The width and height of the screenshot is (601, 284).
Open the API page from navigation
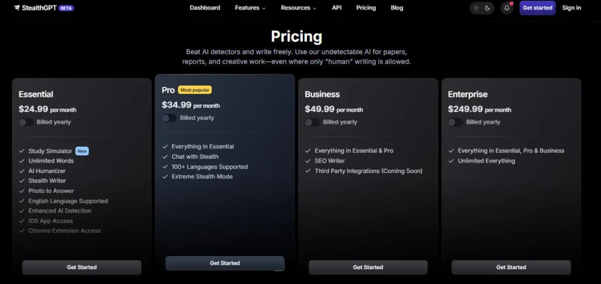point(336,8)
